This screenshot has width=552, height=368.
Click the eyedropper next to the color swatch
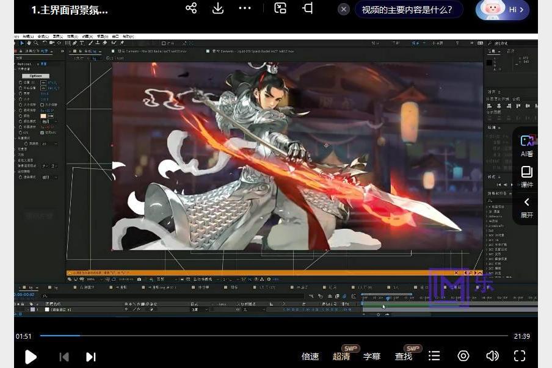pyautogui.click(x=51, y=116)
